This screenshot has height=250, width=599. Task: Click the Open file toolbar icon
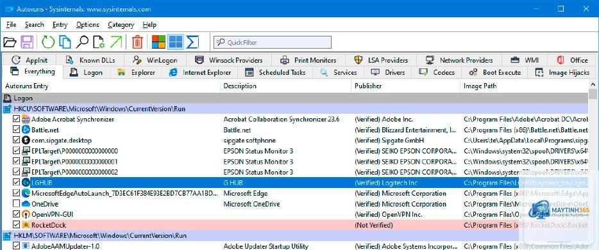(10, 42)
